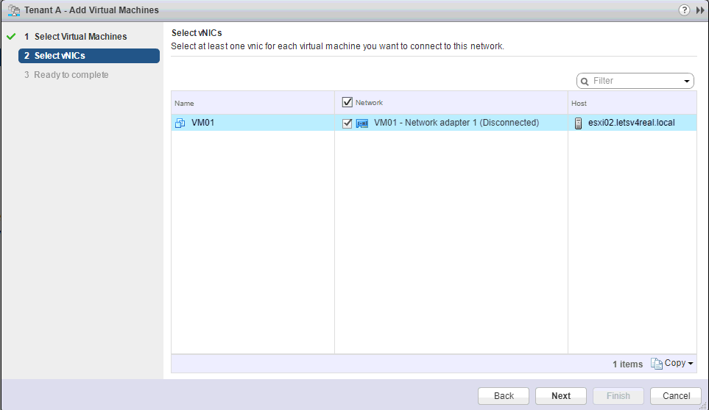Click the Next button
This screenshot has height=410, width=709.
click(x=561, y=396)
